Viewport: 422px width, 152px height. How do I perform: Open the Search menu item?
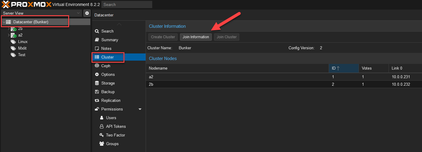click(x=119, y=31)
